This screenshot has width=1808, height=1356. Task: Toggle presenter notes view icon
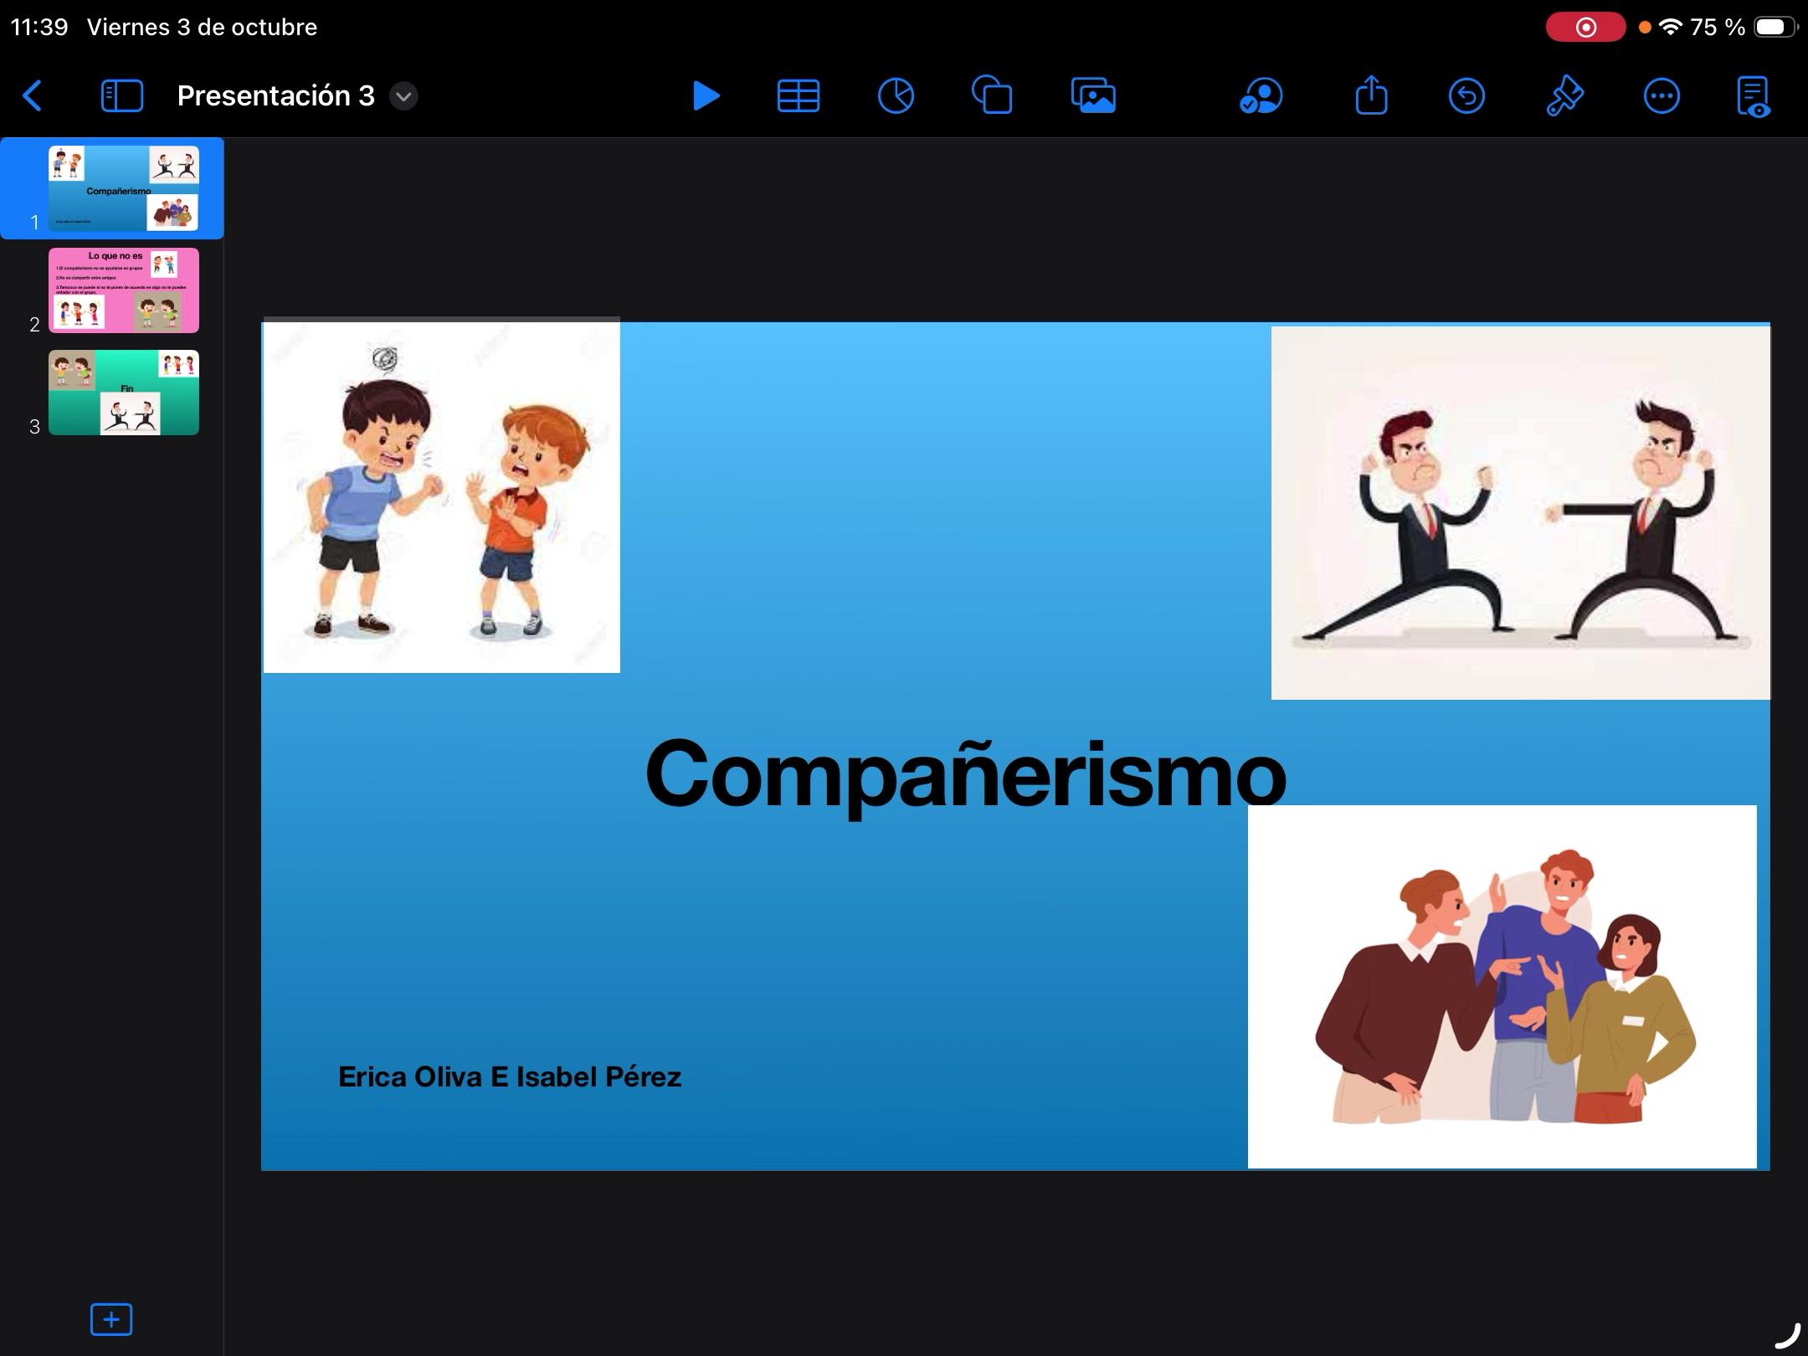point(1754,96)
